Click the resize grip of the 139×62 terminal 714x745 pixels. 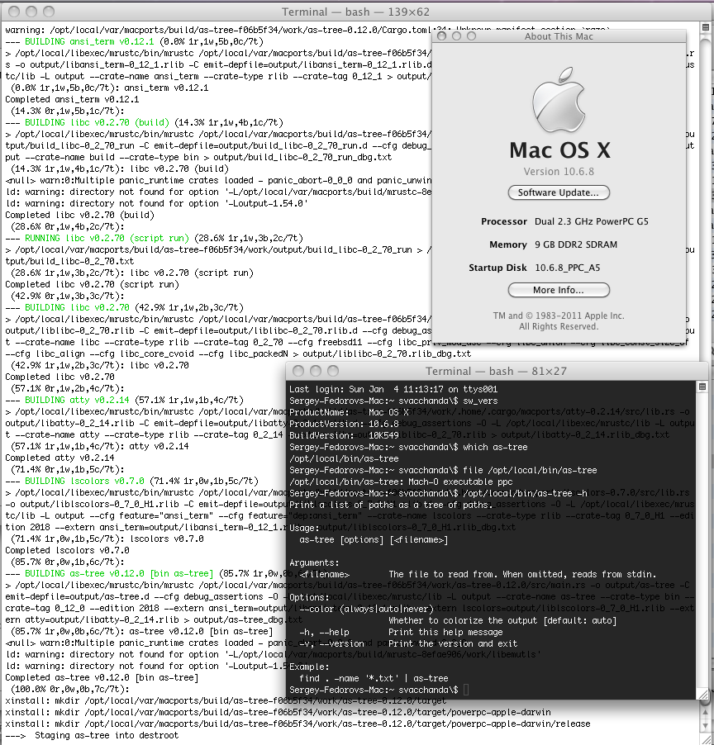[x=707, y=739]
